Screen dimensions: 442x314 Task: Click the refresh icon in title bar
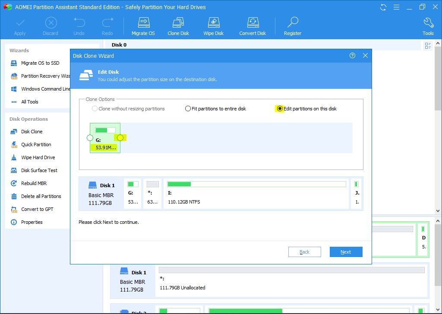click(383, 7)
